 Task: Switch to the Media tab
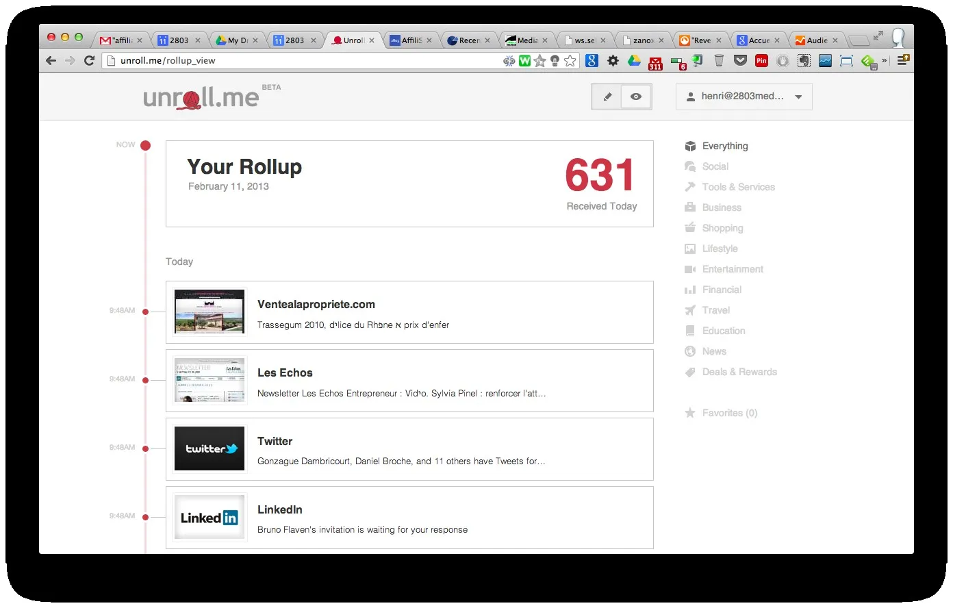click(526, 40)
